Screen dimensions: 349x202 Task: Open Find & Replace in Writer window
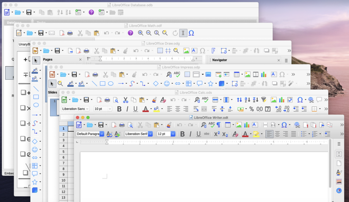click(x=203, y=125)
